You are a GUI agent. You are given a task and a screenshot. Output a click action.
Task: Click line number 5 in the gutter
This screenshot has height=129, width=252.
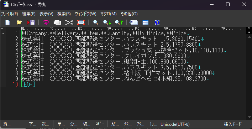coord(16,56)
